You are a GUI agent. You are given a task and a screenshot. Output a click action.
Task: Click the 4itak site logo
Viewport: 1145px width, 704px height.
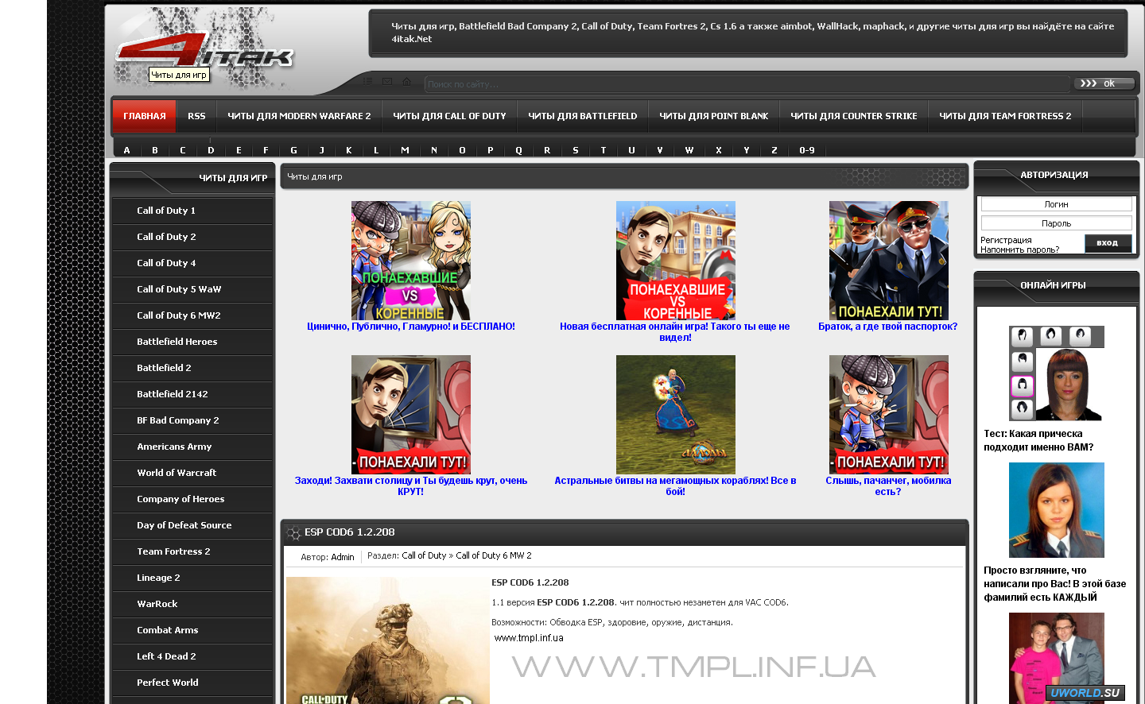[204, 54]
